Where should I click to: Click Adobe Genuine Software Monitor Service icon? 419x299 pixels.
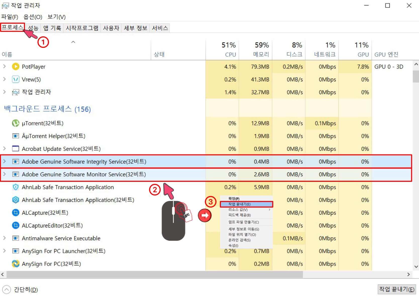(16, 174)
